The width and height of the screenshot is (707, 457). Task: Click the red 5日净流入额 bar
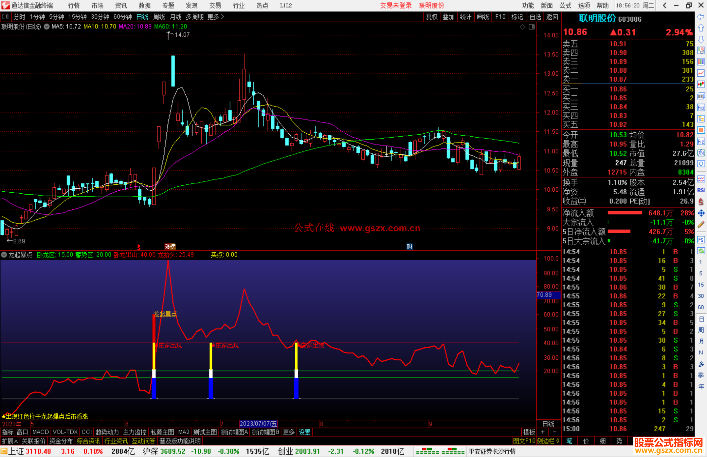(619, 232)
